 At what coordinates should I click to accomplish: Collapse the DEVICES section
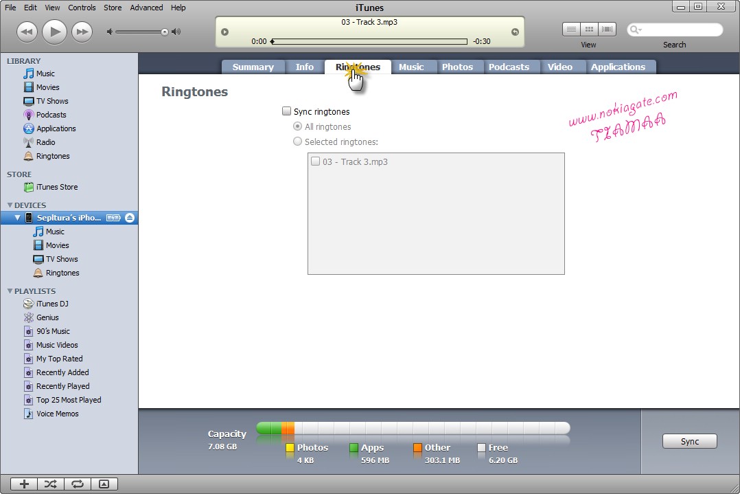pos(10,205)
